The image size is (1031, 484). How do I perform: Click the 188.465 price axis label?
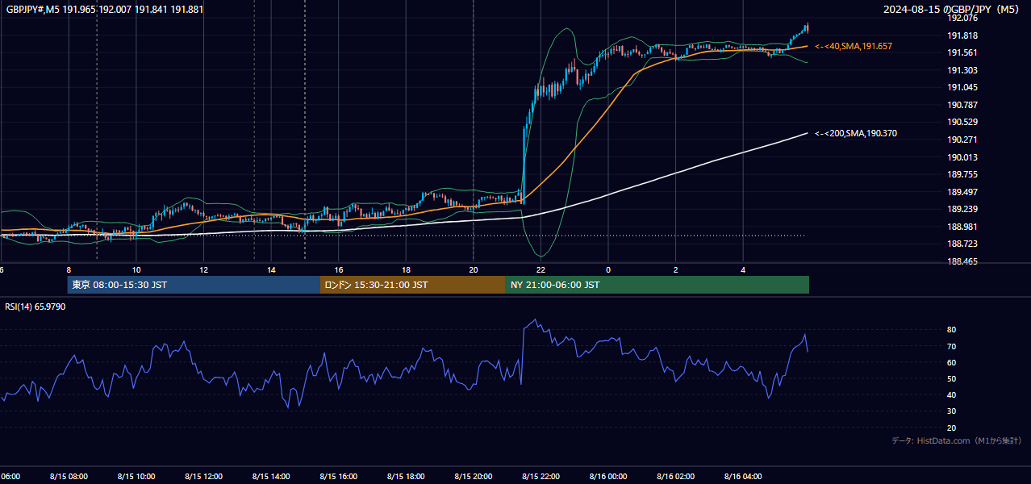[x=962, y=261]
